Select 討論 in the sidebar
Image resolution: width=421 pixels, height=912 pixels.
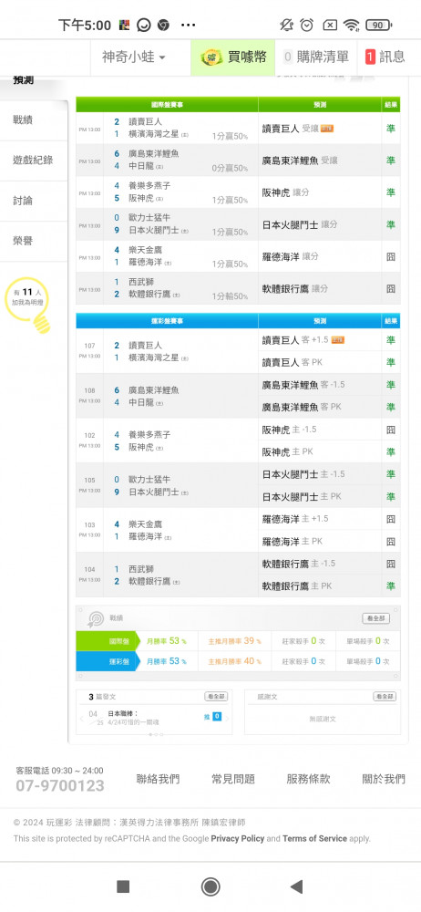tap(24, 200)
